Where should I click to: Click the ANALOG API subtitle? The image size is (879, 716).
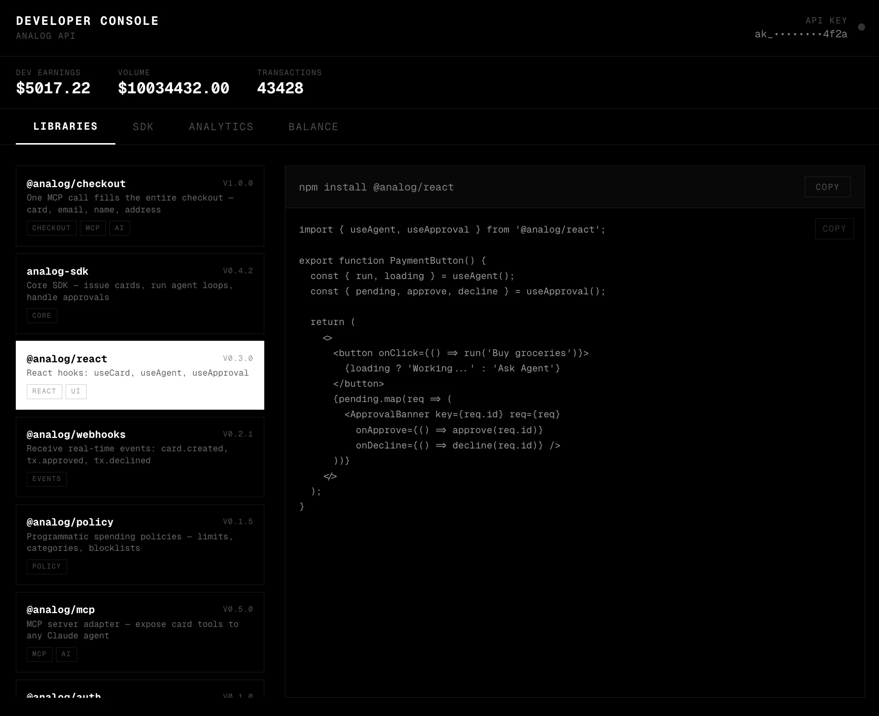[x=45, y=36]
